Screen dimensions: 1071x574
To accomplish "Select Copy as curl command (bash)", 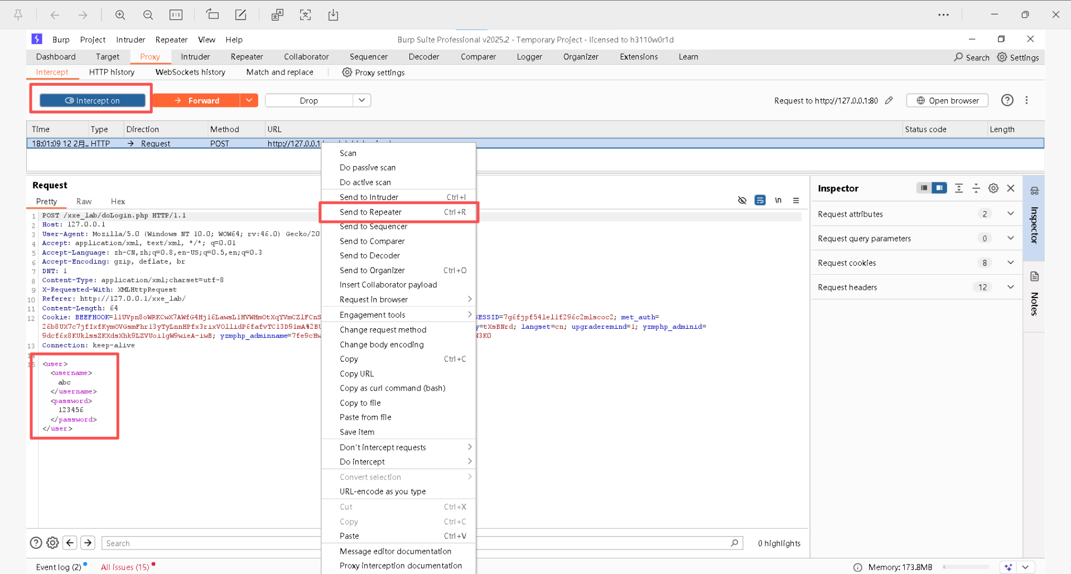I will [399, 388].
